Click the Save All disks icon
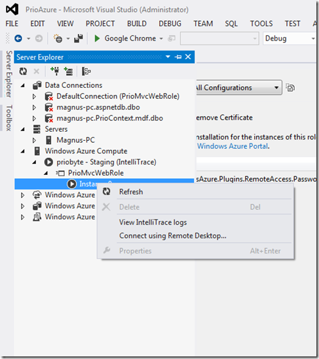Image resolution: width=319 pixels, height=359 pixels. pos(79,39)
